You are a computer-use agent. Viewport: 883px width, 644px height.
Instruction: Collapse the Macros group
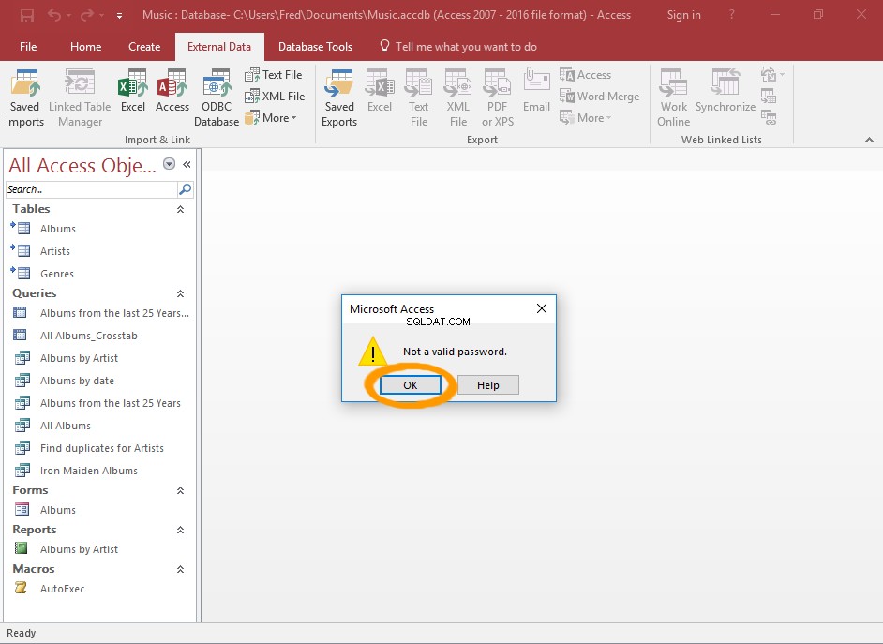click(180, 570)
